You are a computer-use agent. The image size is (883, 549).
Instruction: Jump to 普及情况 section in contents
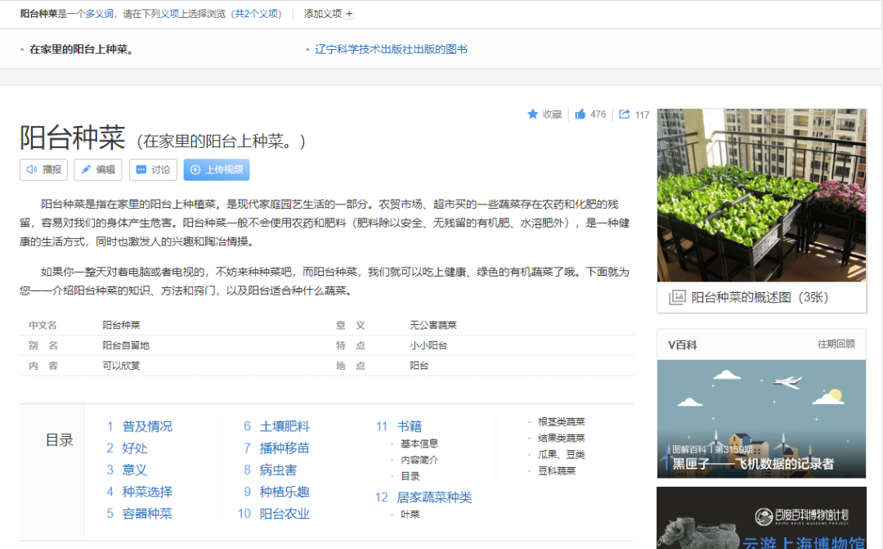point(147,426)
